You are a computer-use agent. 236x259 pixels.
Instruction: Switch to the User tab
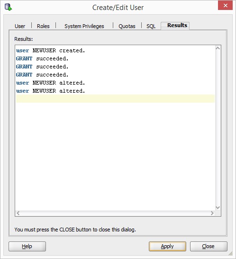click(20, 26)
